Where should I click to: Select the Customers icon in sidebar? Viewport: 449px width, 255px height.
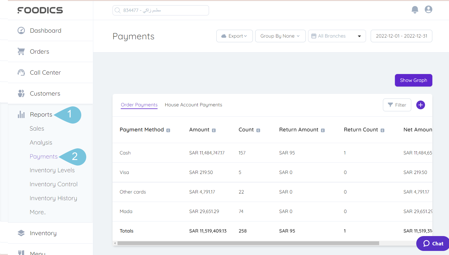(21, 93)
